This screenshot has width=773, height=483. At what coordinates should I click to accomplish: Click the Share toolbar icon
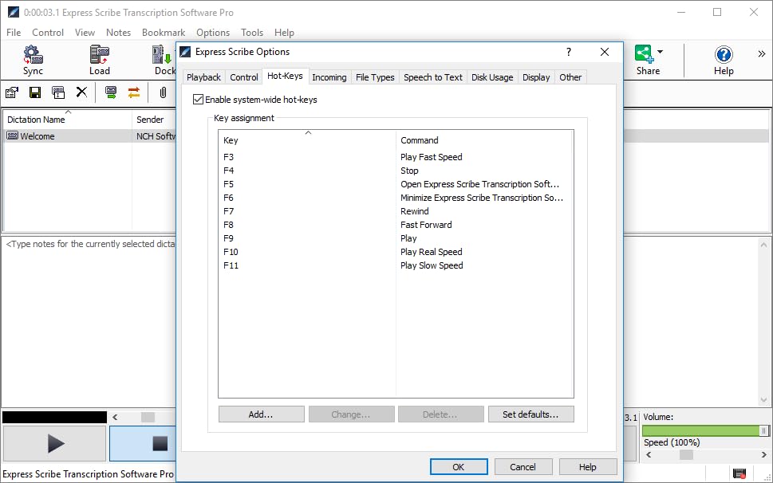pos(643,54)
